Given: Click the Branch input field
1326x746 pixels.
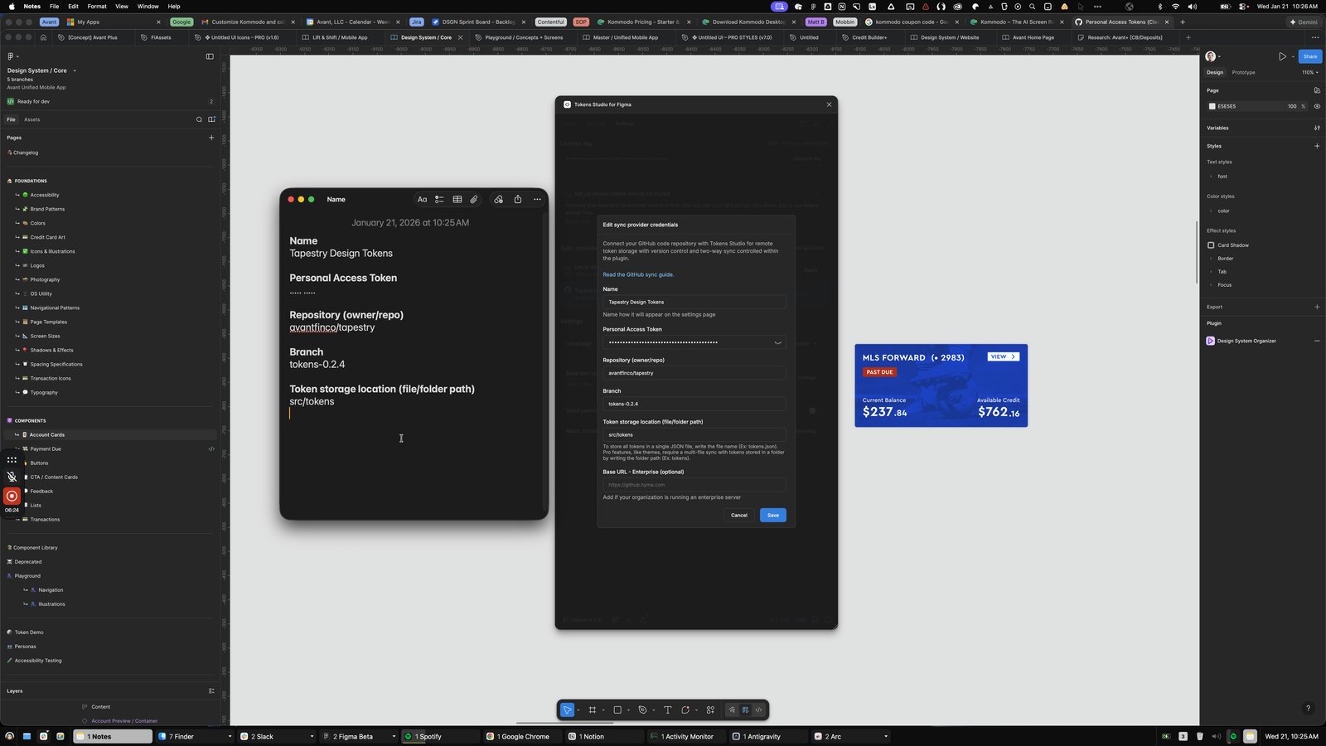Looking at the screenshot, I should [x=694, y=404].
